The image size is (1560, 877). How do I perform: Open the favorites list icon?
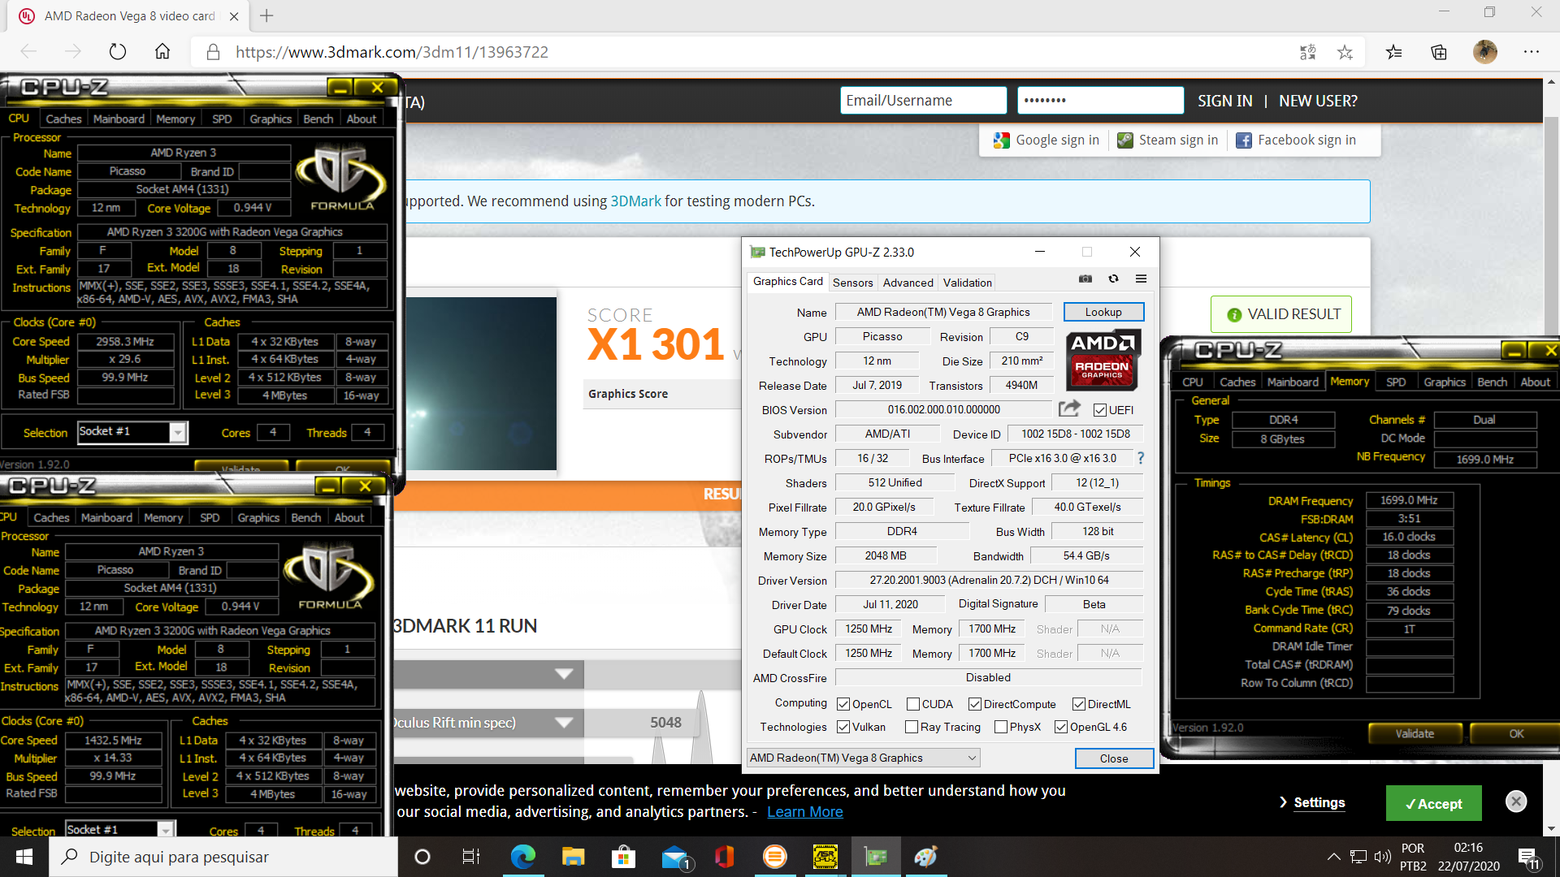tap(1394, 52)
